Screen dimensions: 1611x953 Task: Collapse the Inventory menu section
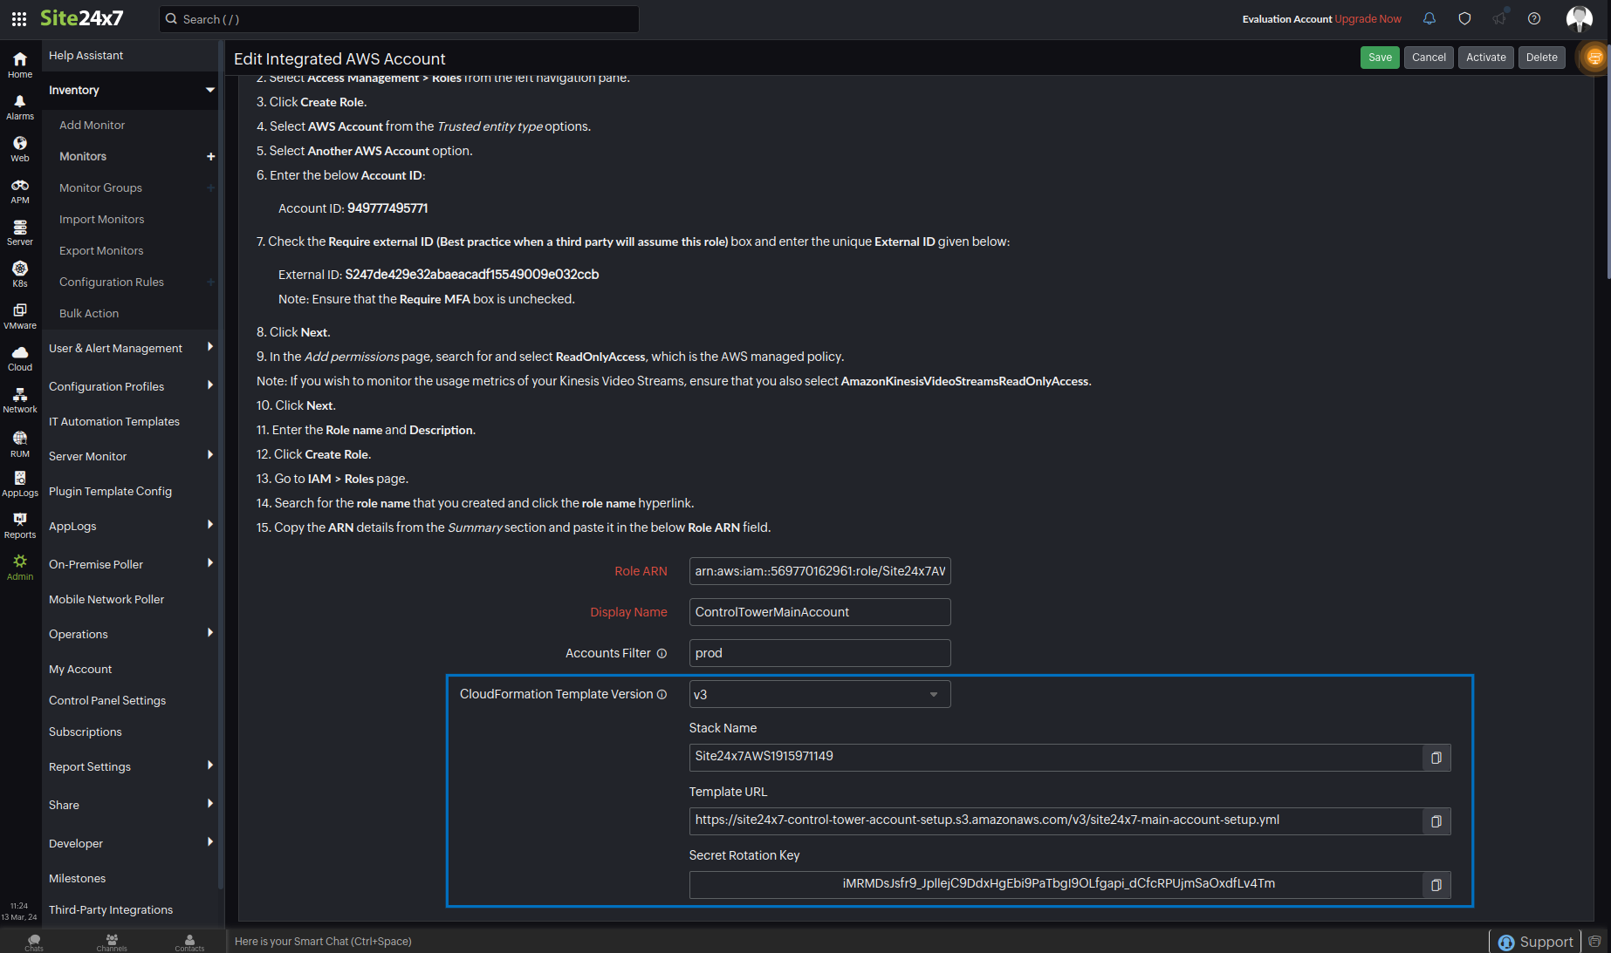click(x=209, y=90)
